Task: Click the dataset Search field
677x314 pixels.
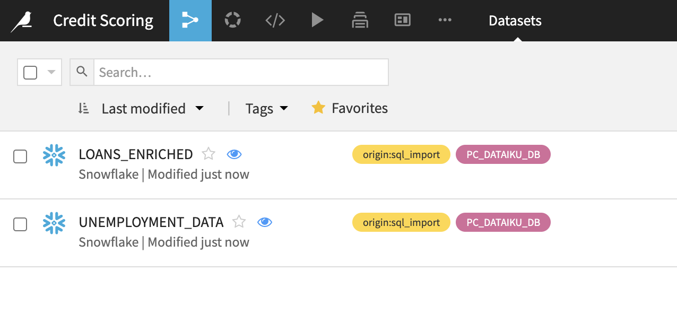Action: [241, 72]
